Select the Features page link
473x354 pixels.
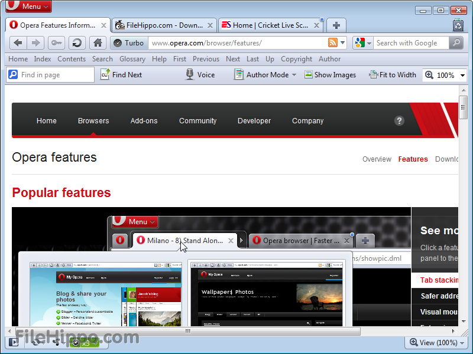coord(413,159)
